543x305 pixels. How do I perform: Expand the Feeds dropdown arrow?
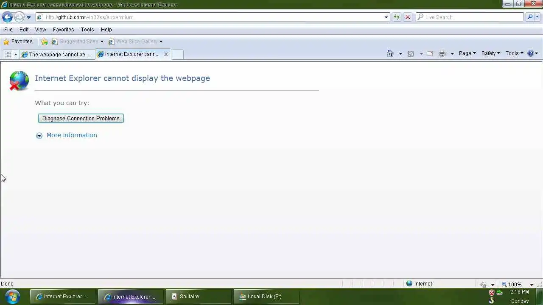(421, 54)
